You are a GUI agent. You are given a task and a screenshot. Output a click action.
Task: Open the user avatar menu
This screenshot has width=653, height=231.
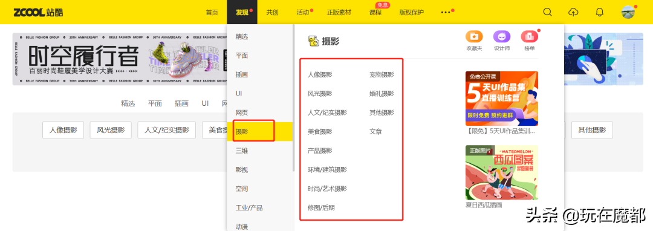click(x=628, y=12)
